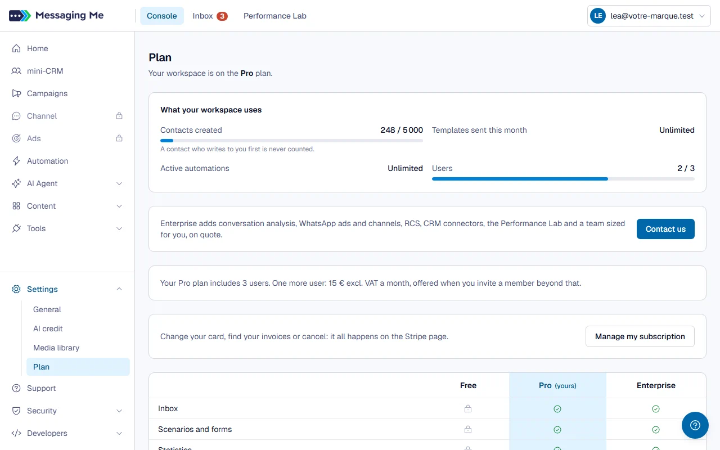Click the AI Agent sparkle icon
The image size is (720, 450).
16,183
